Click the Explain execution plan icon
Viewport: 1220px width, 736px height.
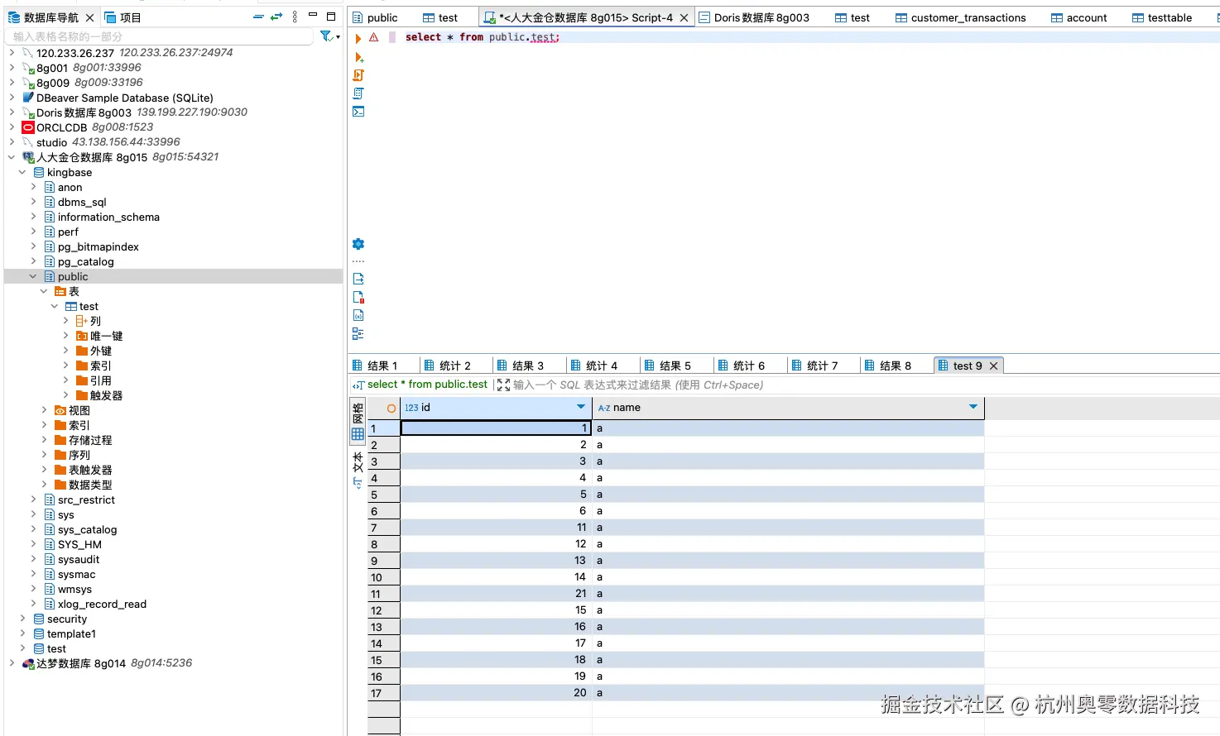pyautogui.click(x=358, y=93)
